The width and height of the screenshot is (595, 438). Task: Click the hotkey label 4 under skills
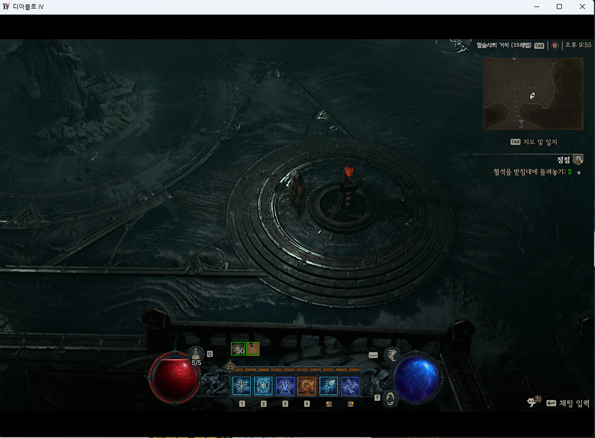coord(307,404)
